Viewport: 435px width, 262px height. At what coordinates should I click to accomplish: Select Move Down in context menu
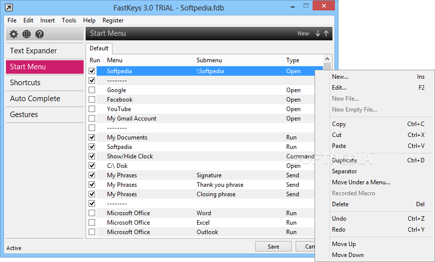tap(378, 255)
